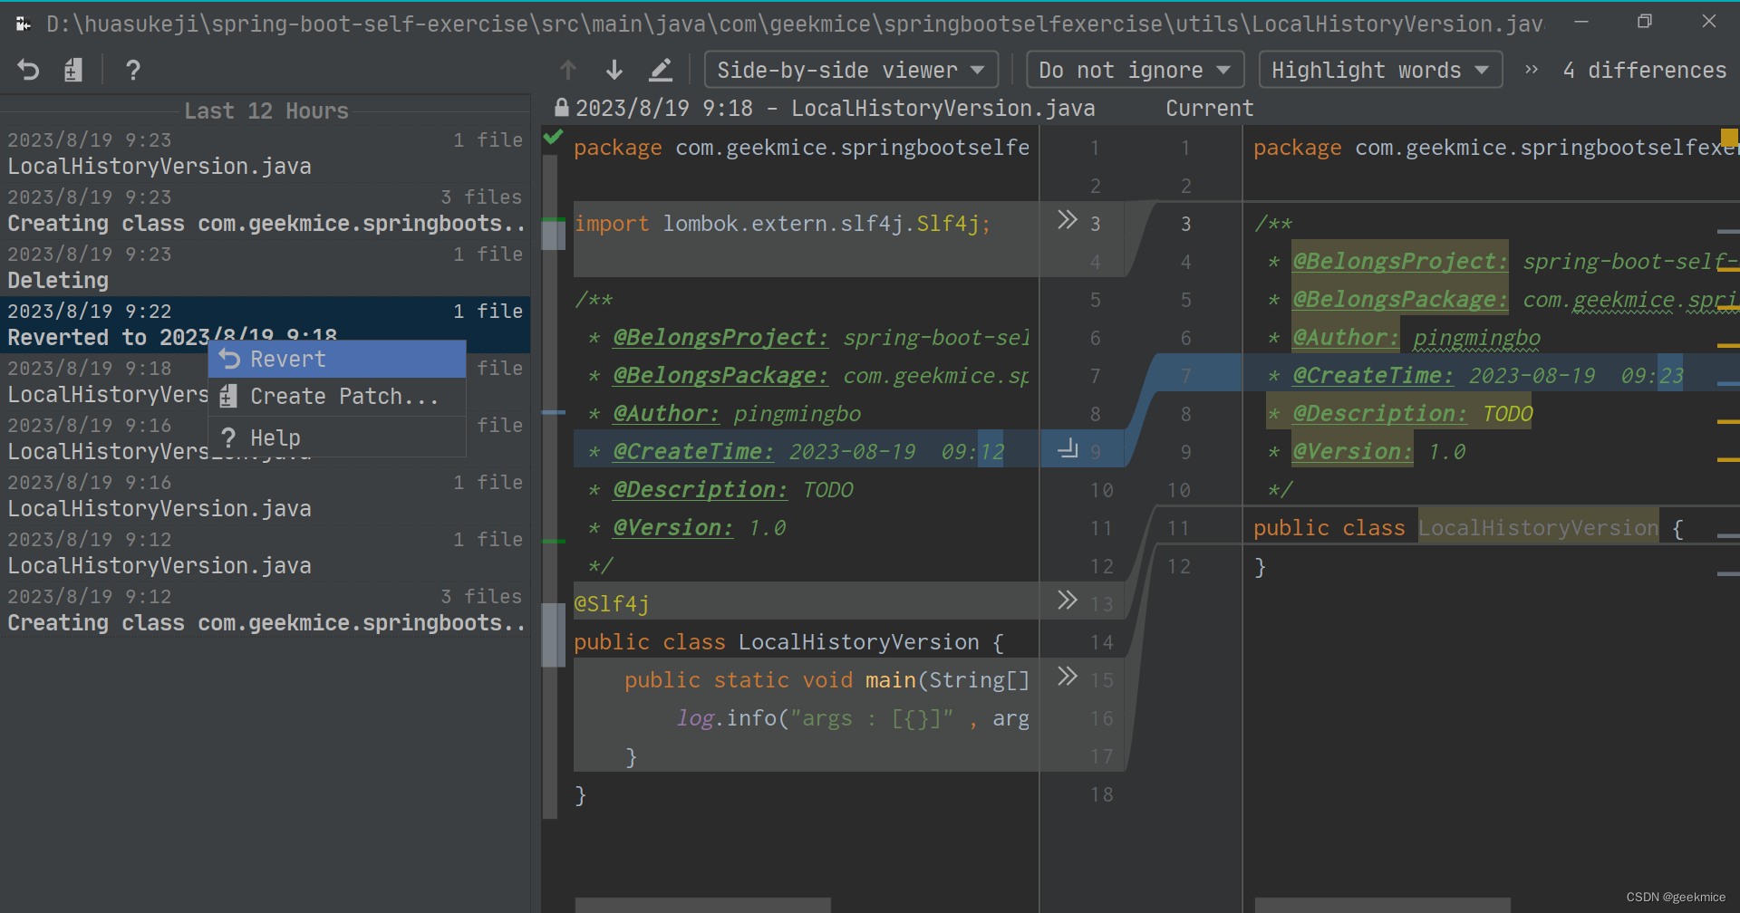This screenshot has height=913, width=1740.
Task: Click the Revert toolbar icon
Action: 28,70
